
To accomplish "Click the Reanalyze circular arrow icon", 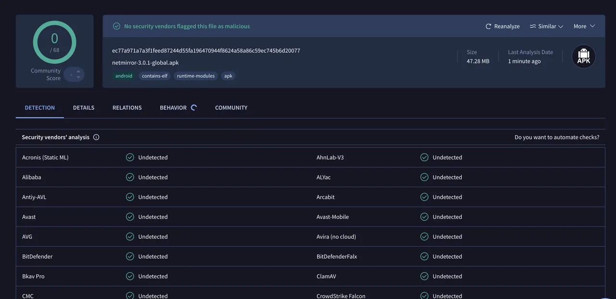I will [488, 26].
